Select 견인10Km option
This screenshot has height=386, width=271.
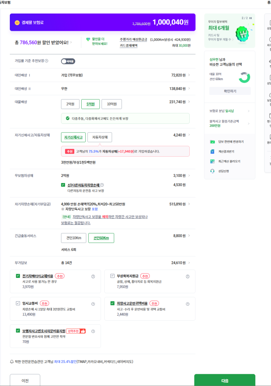click(74, 238)
